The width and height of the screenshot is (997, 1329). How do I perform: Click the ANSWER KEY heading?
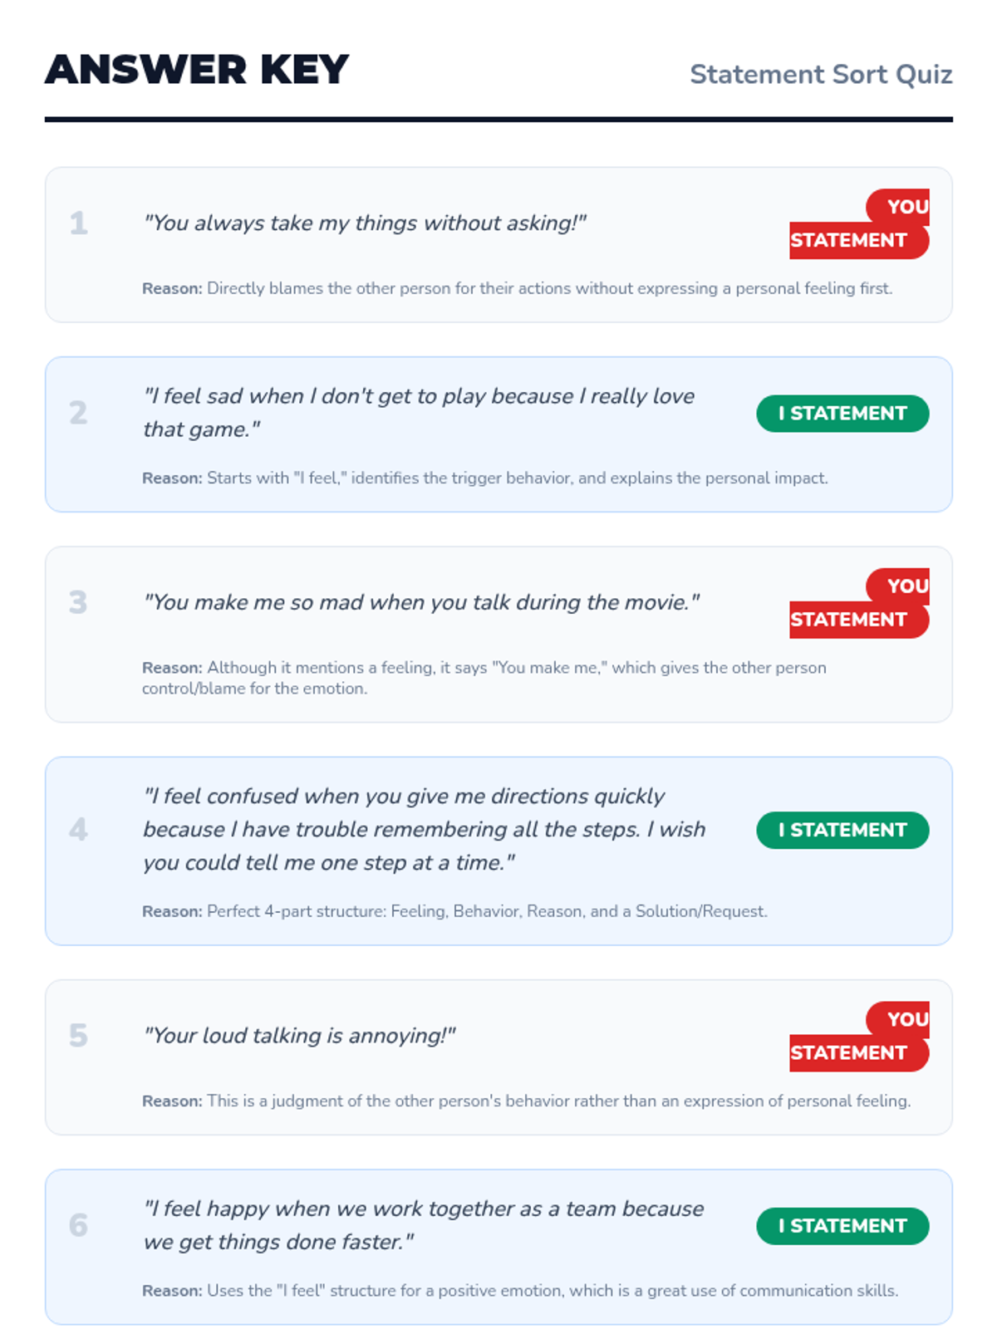[x=197, y=70]
